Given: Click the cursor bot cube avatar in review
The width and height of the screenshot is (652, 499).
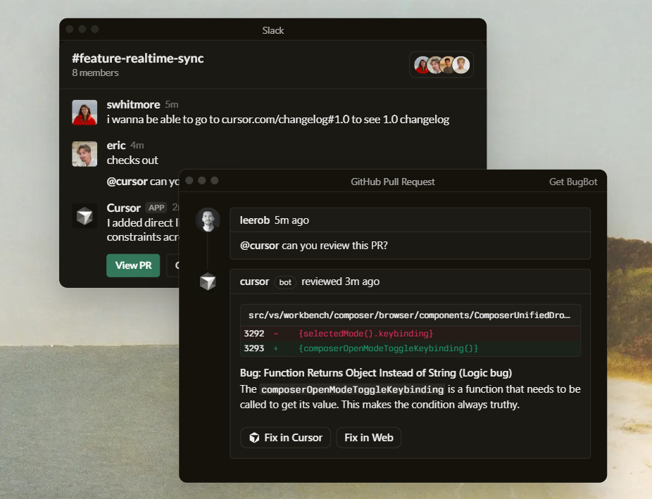Looking at the screenshot, I should pyautogui.click(x=208, y=282).
